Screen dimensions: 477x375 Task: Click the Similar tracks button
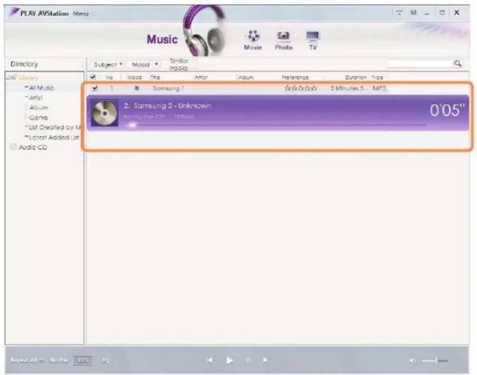[x=179, y=64]
